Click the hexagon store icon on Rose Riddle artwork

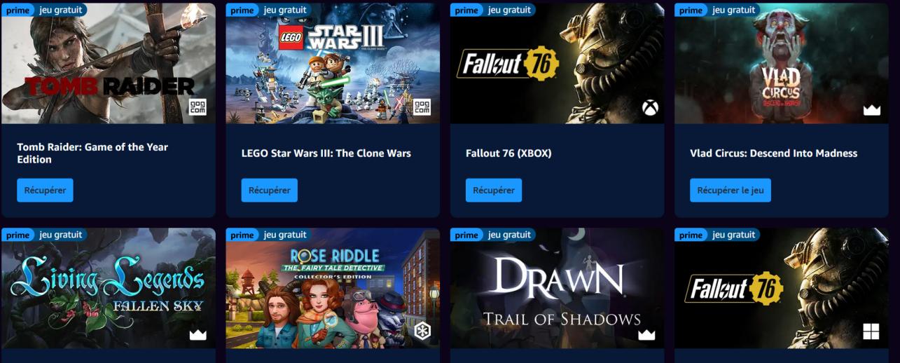click(x=422, y=331)
